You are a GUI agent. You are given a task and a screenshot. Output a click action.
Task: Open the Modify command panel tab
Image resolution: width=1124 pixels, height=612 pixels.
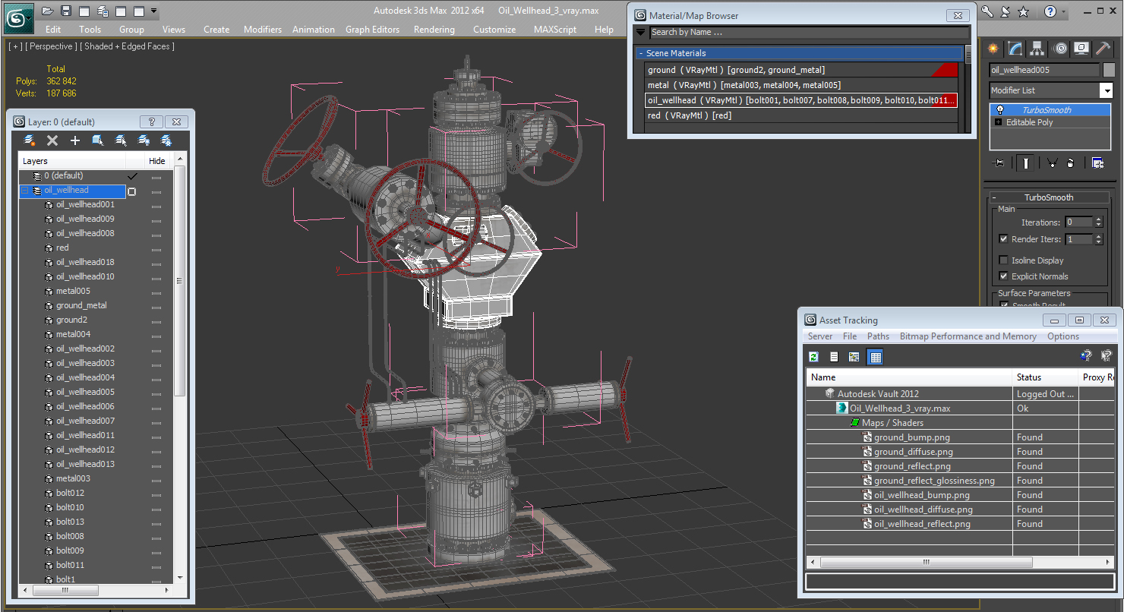(1015, 49)
